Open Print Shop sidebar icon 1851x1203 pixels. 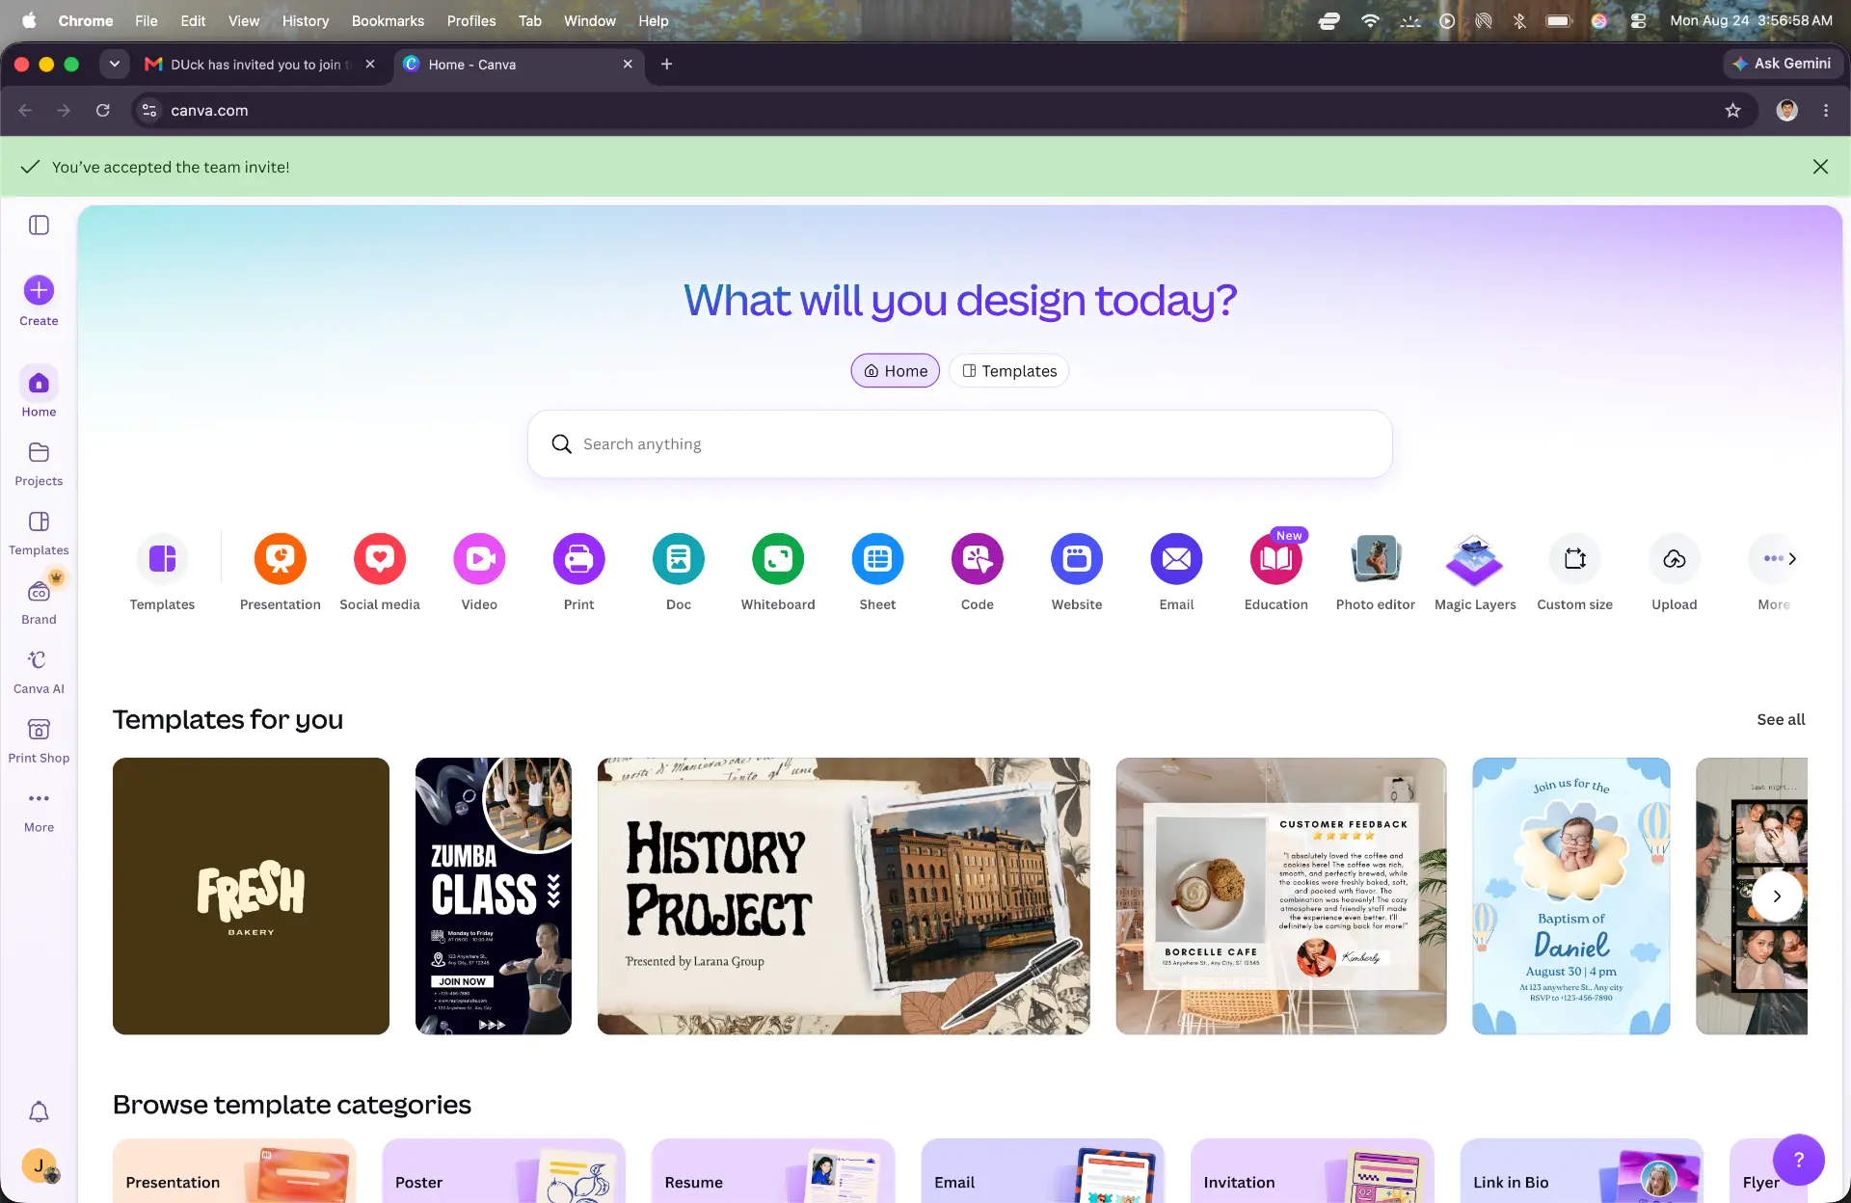click(39, 730)
